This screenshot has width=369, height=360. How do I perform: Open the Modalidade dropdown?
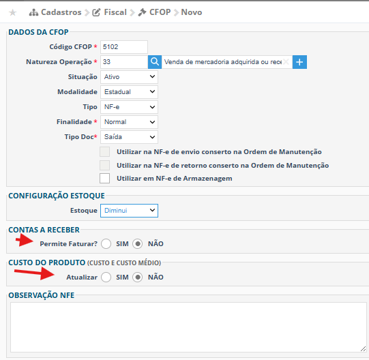[x=129, y=92]
